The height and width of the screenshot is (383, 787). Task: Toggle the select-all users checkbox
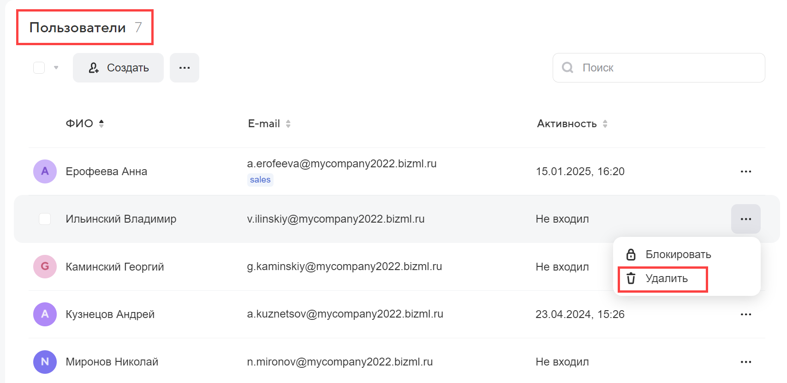click(x=39, y=68)
